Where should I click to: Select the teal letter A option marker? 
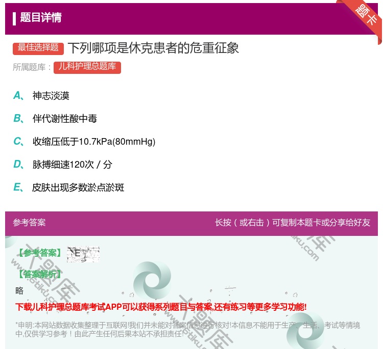point(17,96)
